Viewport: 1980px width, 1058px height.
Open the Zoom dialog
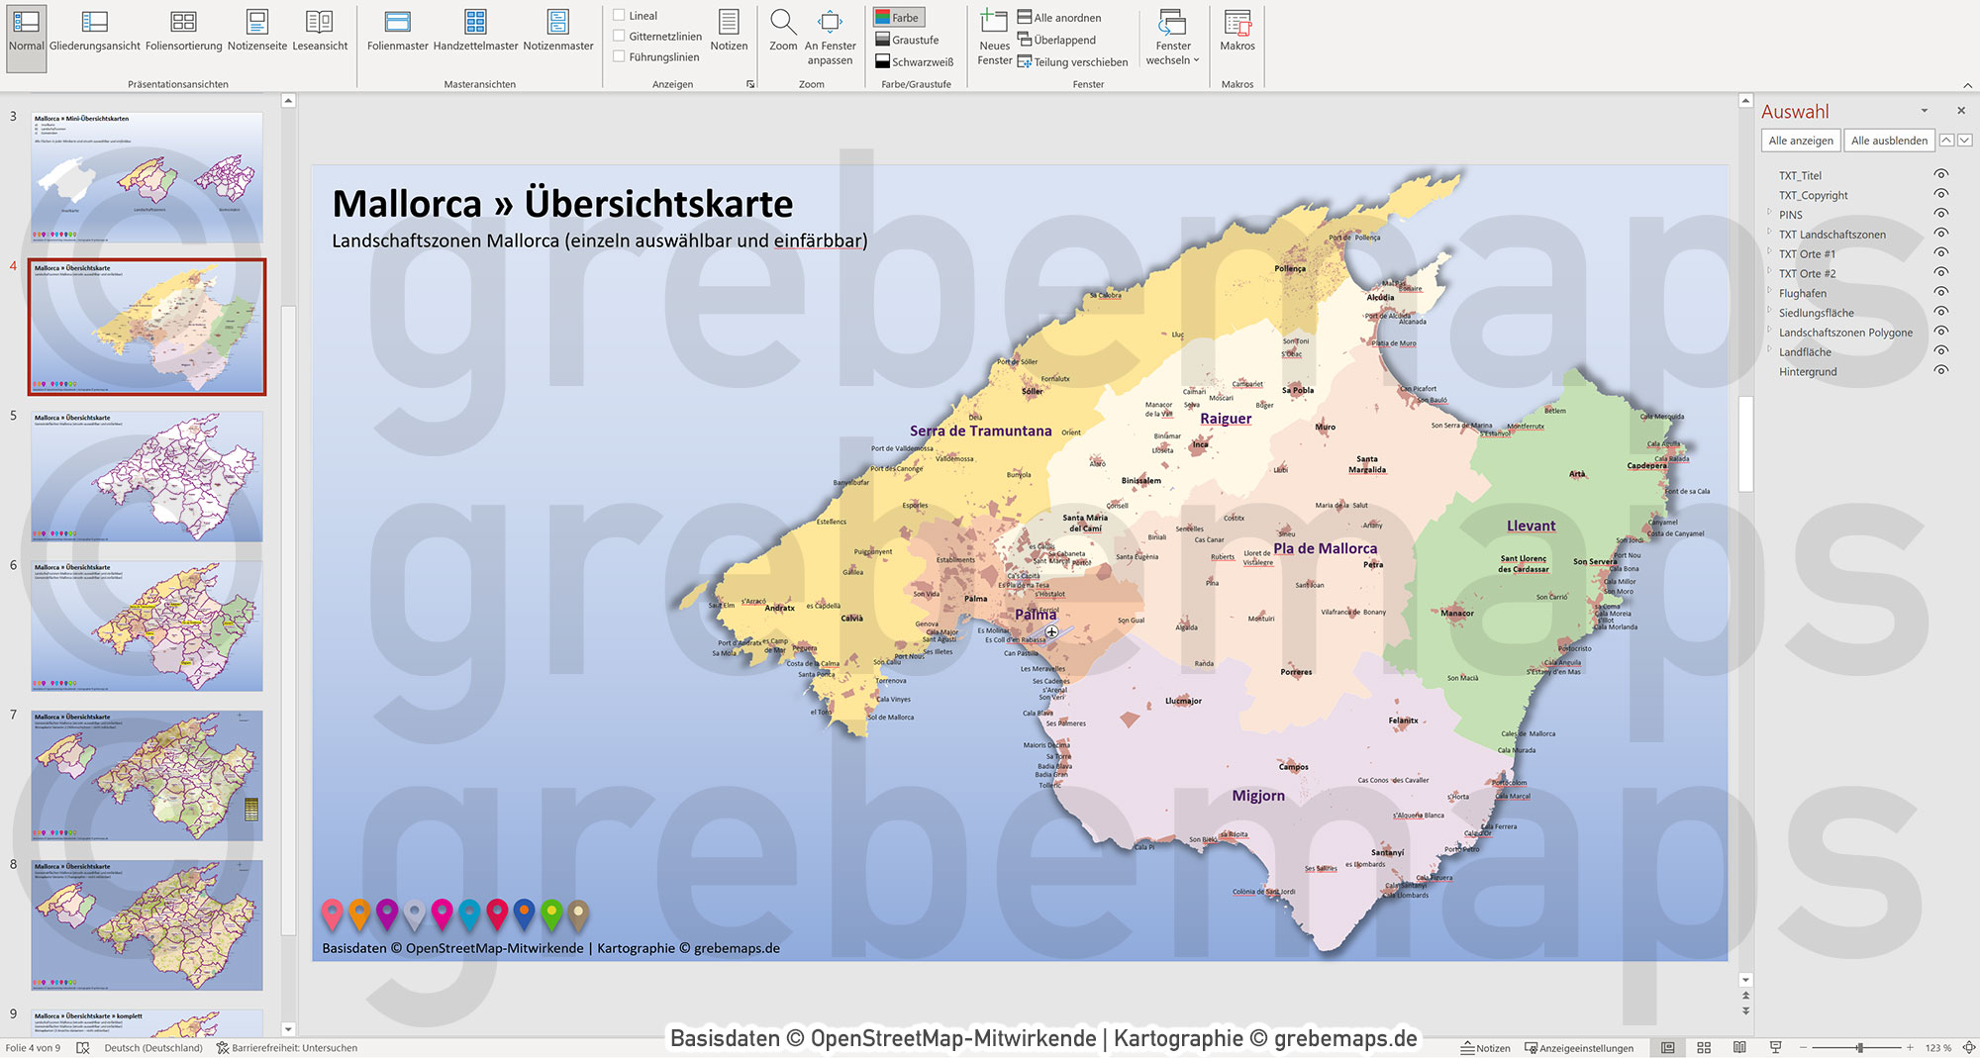pyautogui.click(x=783, y=30)
